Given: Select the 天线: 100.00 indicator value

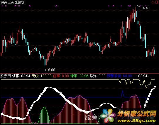Looking at the screenshot, I should 41,76.
